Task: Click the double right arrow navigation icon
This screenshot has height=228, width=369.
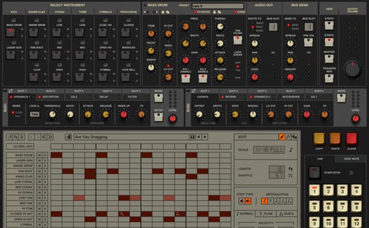Action: coord(50,137)
